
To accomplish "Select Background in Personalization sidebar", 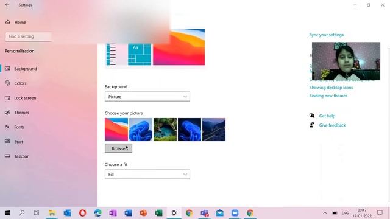I will (21, 69).
